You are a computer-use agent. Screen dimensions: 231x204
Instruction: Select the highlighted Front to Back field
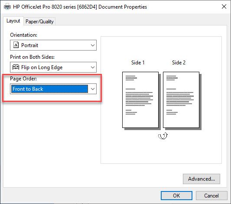[50, 89]
